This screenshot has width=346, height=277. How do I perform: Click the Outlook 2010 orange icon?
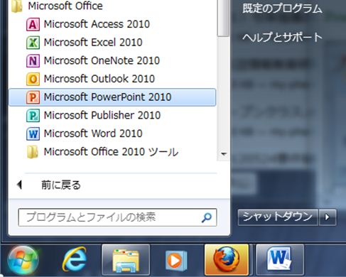[33, 79]
